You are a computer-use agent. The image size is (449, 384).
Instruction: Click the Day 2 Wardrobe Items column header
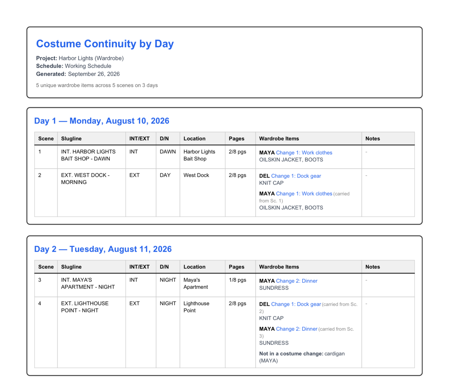(309, 267)
